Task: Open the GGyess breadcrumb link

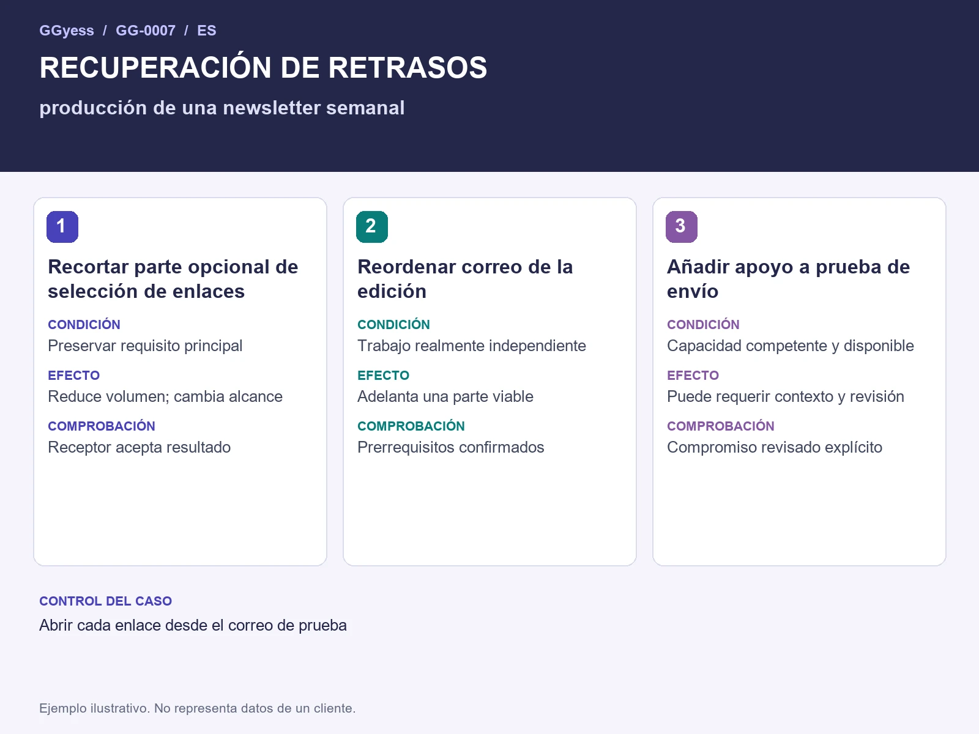Action: 67,31
